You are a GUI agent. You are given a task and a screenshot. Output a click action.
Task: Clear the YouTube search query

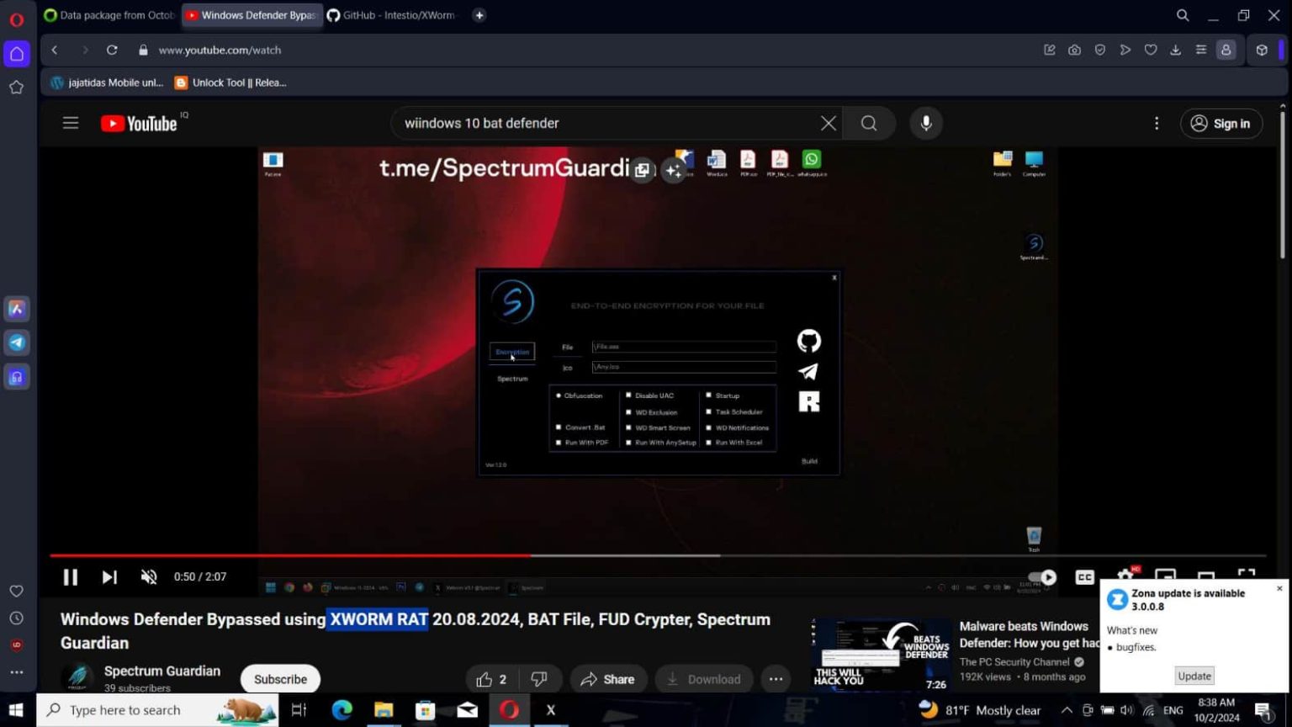coord(828,124)
